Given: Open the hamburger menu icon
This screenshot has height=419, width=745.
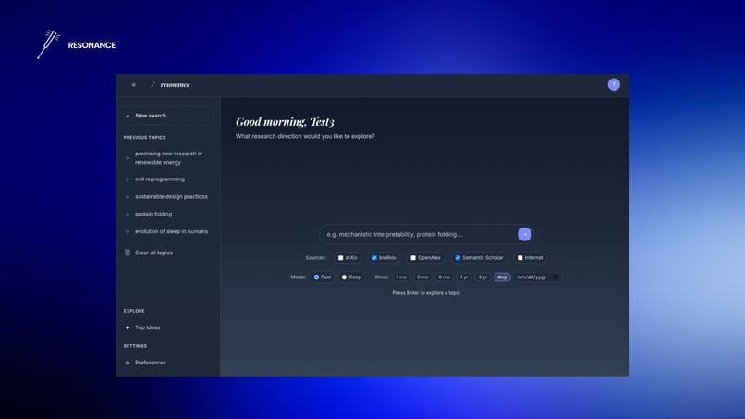Looking at the screenshot, I should 133,85.
